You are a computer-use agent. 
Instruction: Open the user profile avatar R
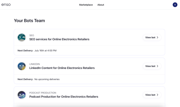click(x=175, y=5)
